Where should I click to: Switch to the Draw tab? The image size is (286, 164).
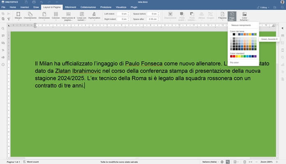(x=36, y=7)
